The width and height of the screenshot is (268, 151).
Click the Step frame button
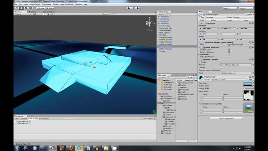(x=138, y=8)
